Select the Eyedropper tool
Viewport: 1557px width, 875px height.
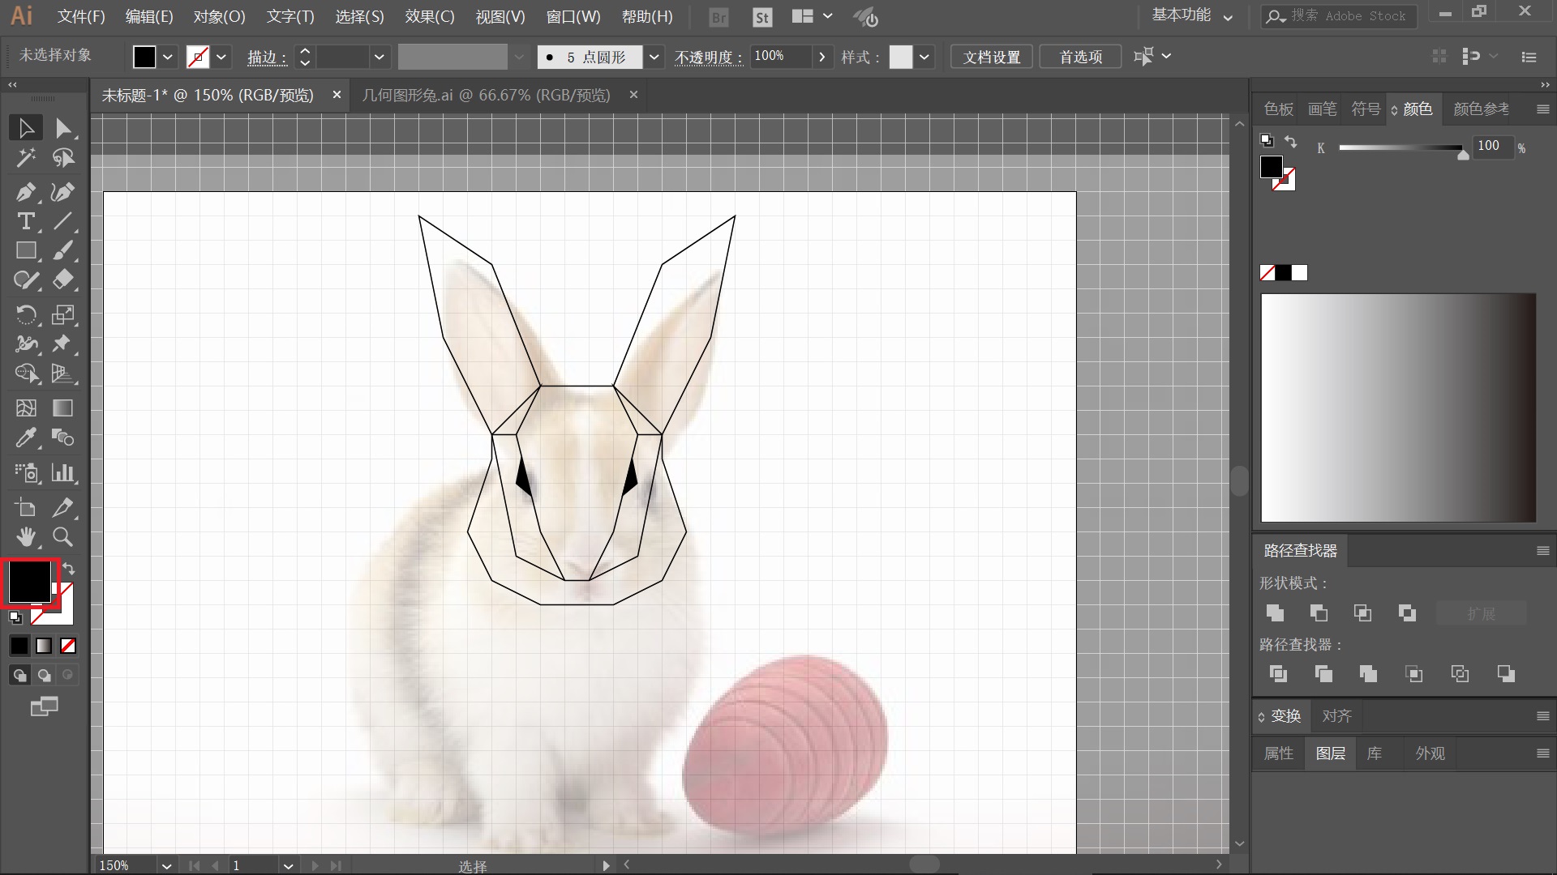coord(25,438)
